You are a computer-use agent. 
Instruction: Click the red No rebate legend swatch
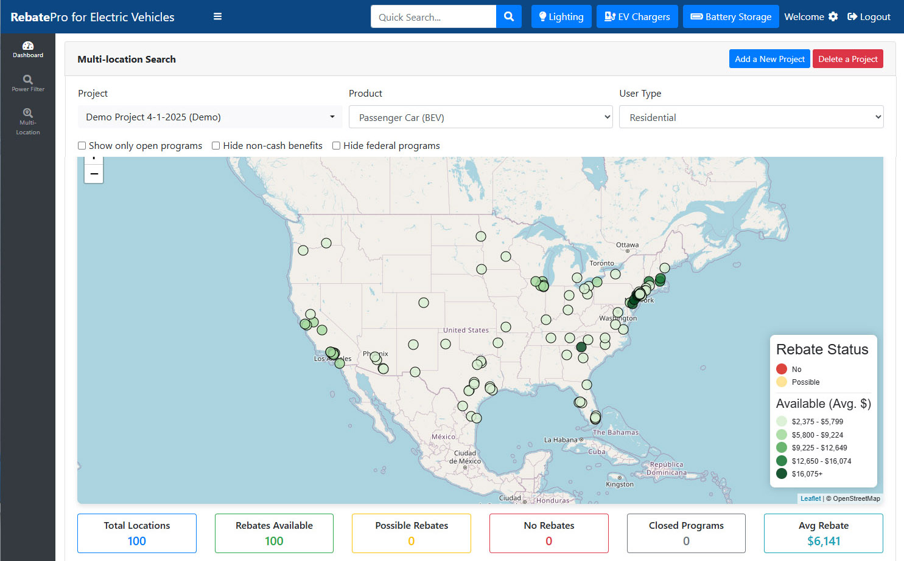pos(782,369)
